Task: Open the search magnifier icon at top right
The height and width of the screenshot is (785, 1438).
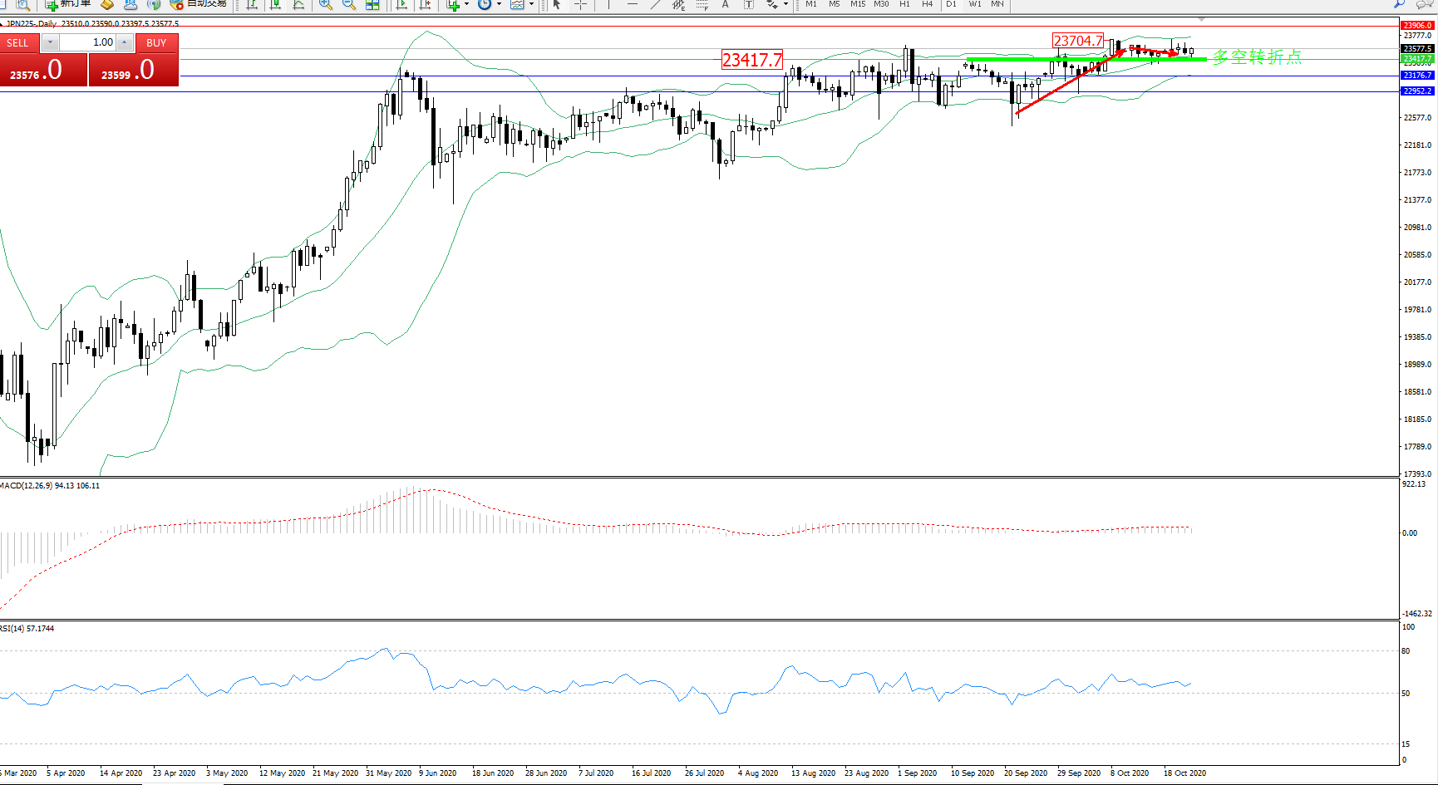Action: pyautogui.click(x=1399, y=4)
